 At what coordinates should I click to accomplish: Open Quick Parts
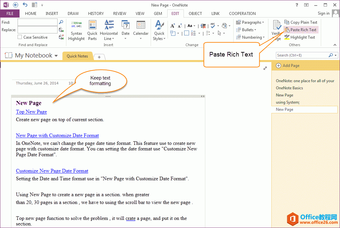point(92,31)
